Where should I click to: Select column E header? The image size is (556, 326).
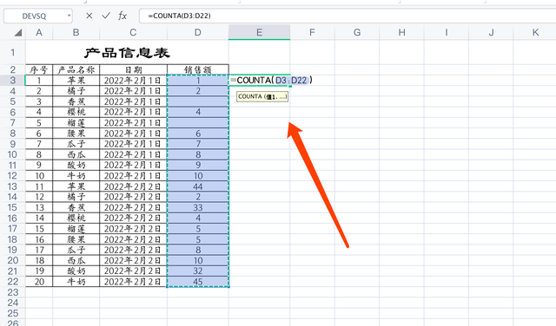coord(260,33)
